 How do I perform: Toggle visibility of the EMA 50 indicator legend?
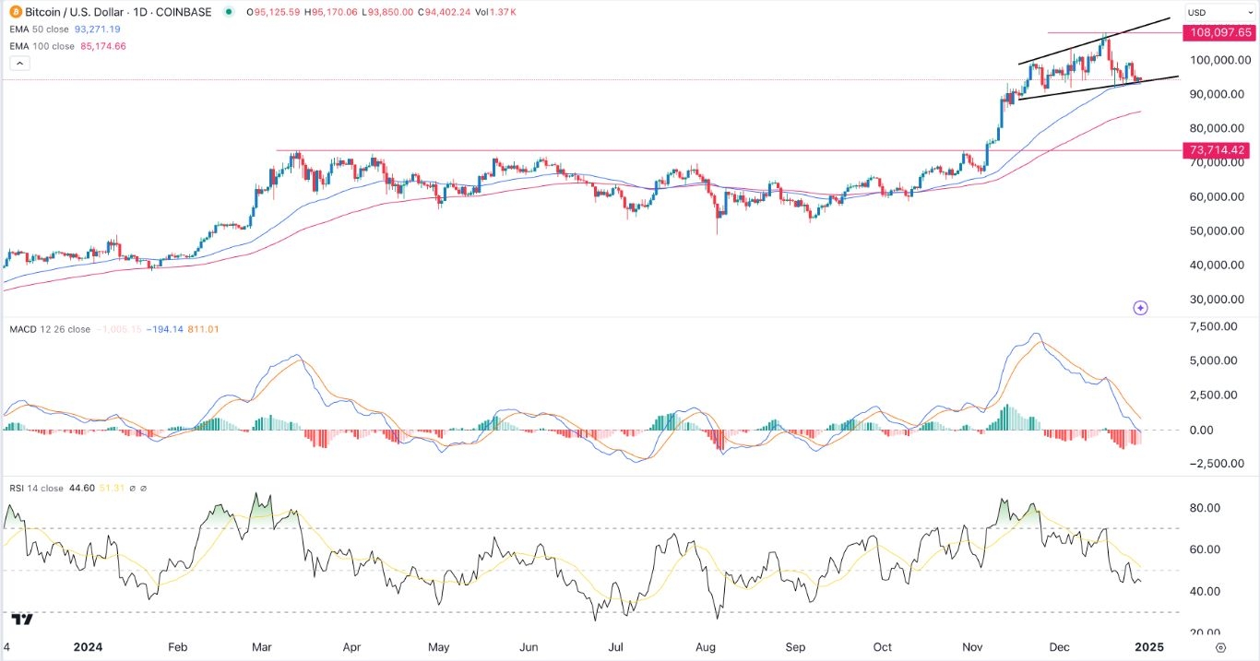coord(28,29)
